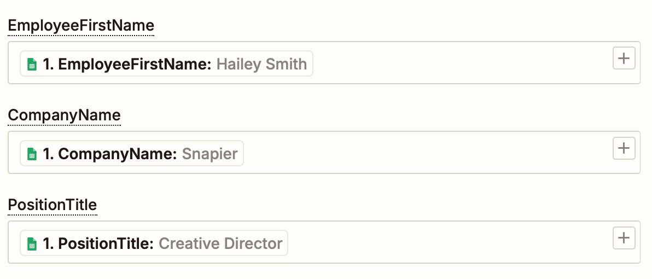
Task: Open the PositionTitle label tooltip
Action: point(53,205)
